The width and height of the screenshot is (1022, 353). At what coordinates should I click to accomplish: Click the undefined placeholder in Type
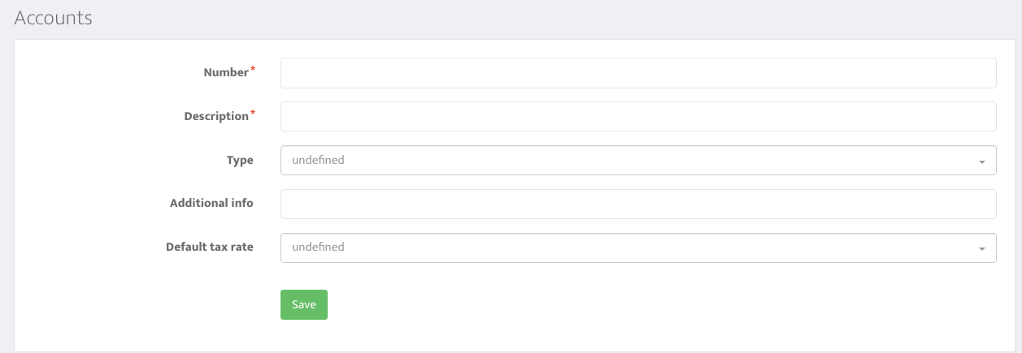pos(318,160)
